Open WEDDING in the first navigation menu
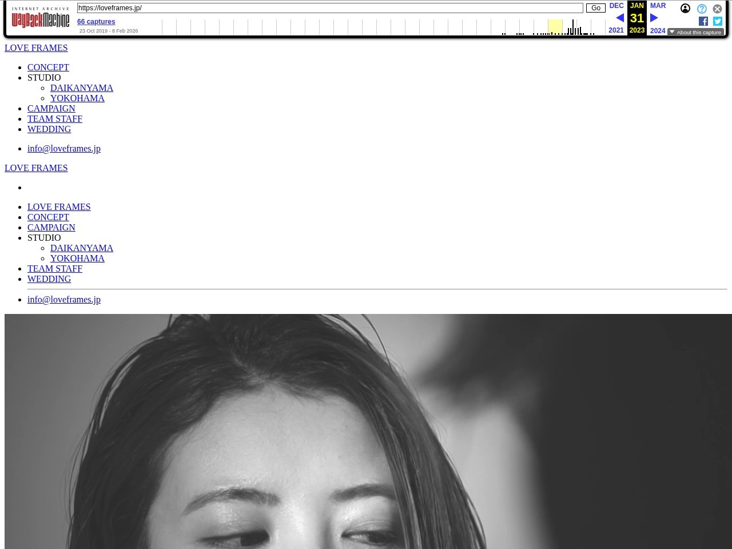 49,129
